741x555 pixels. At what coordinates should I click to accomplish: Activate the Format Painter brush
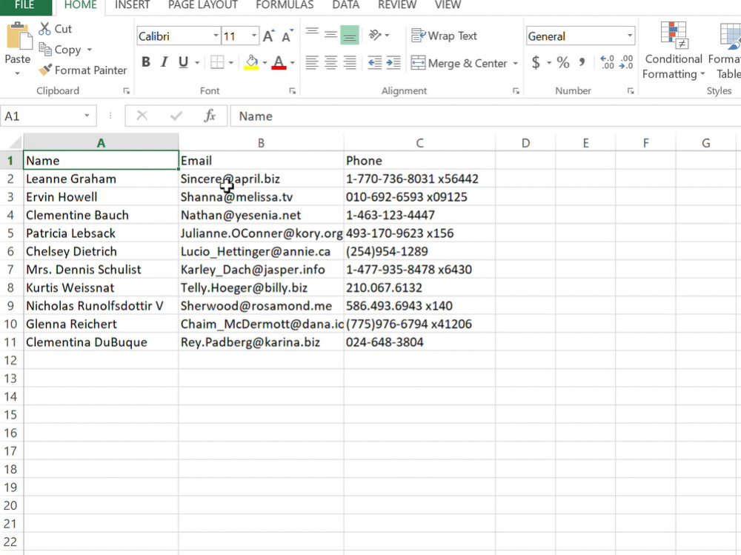tap(45, 70)
